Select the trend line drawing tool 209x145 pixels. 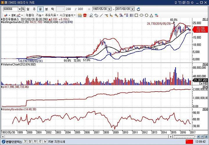tap(101, 15)
